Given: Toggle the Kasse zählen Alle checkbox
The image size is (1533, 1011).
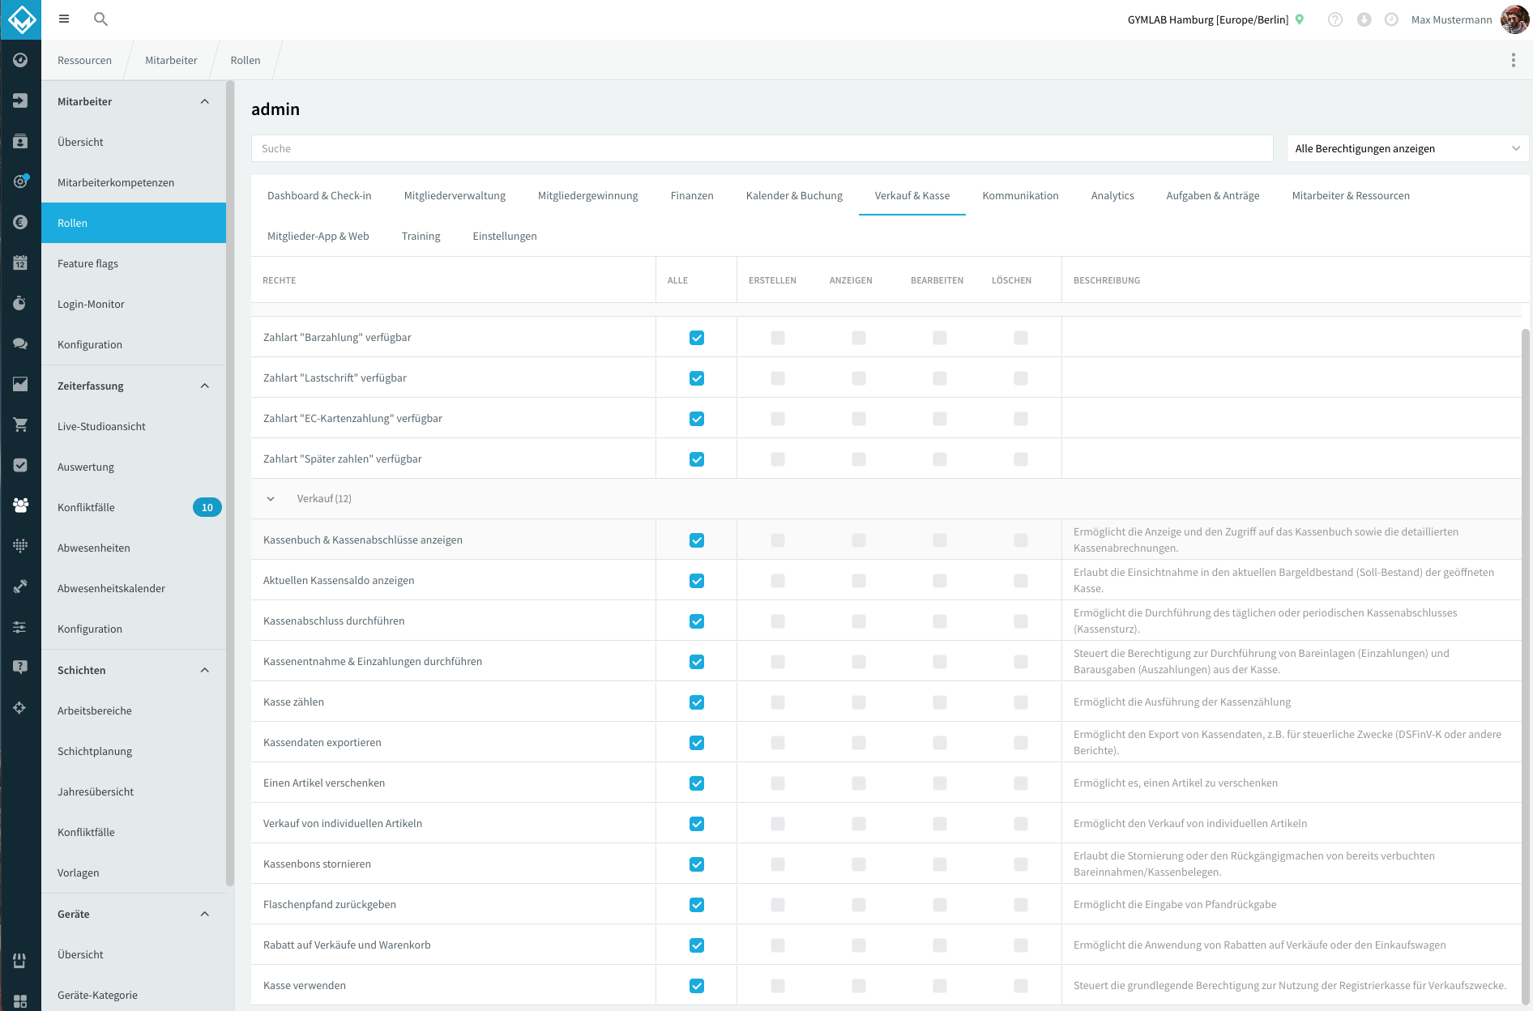Looking at the screenshot, I should (697, 702).
